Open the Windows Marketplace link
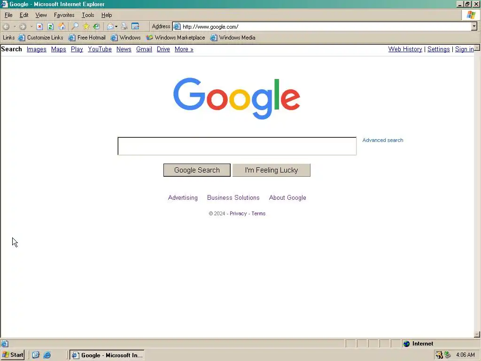 click(x=175, y=38)
